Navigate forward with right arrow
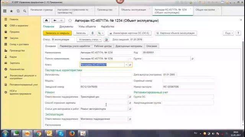The height and width of the screenshot is (137, 245). (61, 21)
